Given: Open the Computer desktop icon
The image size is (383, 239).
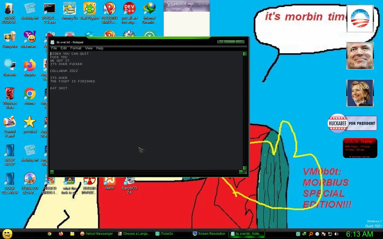Looking at the screenshot, I should (x=10, y=40).
